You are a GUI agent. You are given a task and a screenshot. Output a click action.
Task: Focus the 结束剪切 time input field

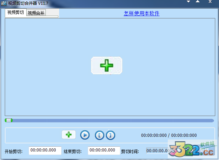pyautogui.click(x=104, y=150)
